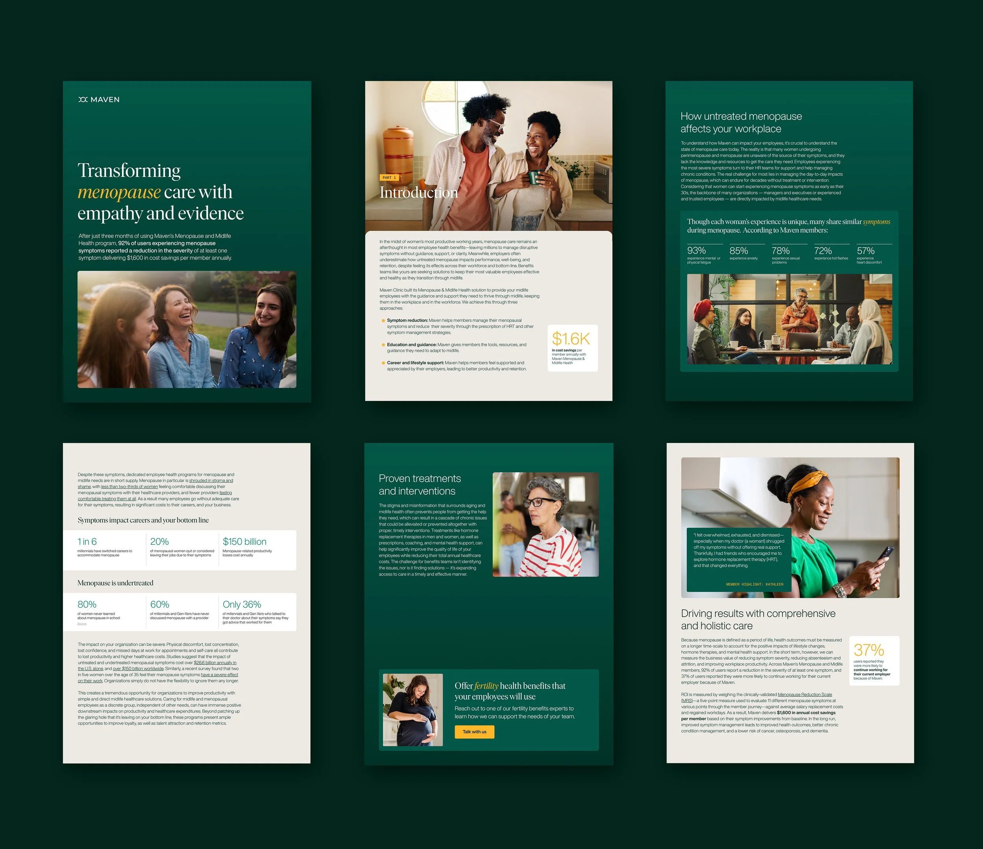The image size is (983, 849).
Task: Click the Education and guidance bullet dot
Action: point(383,345)
